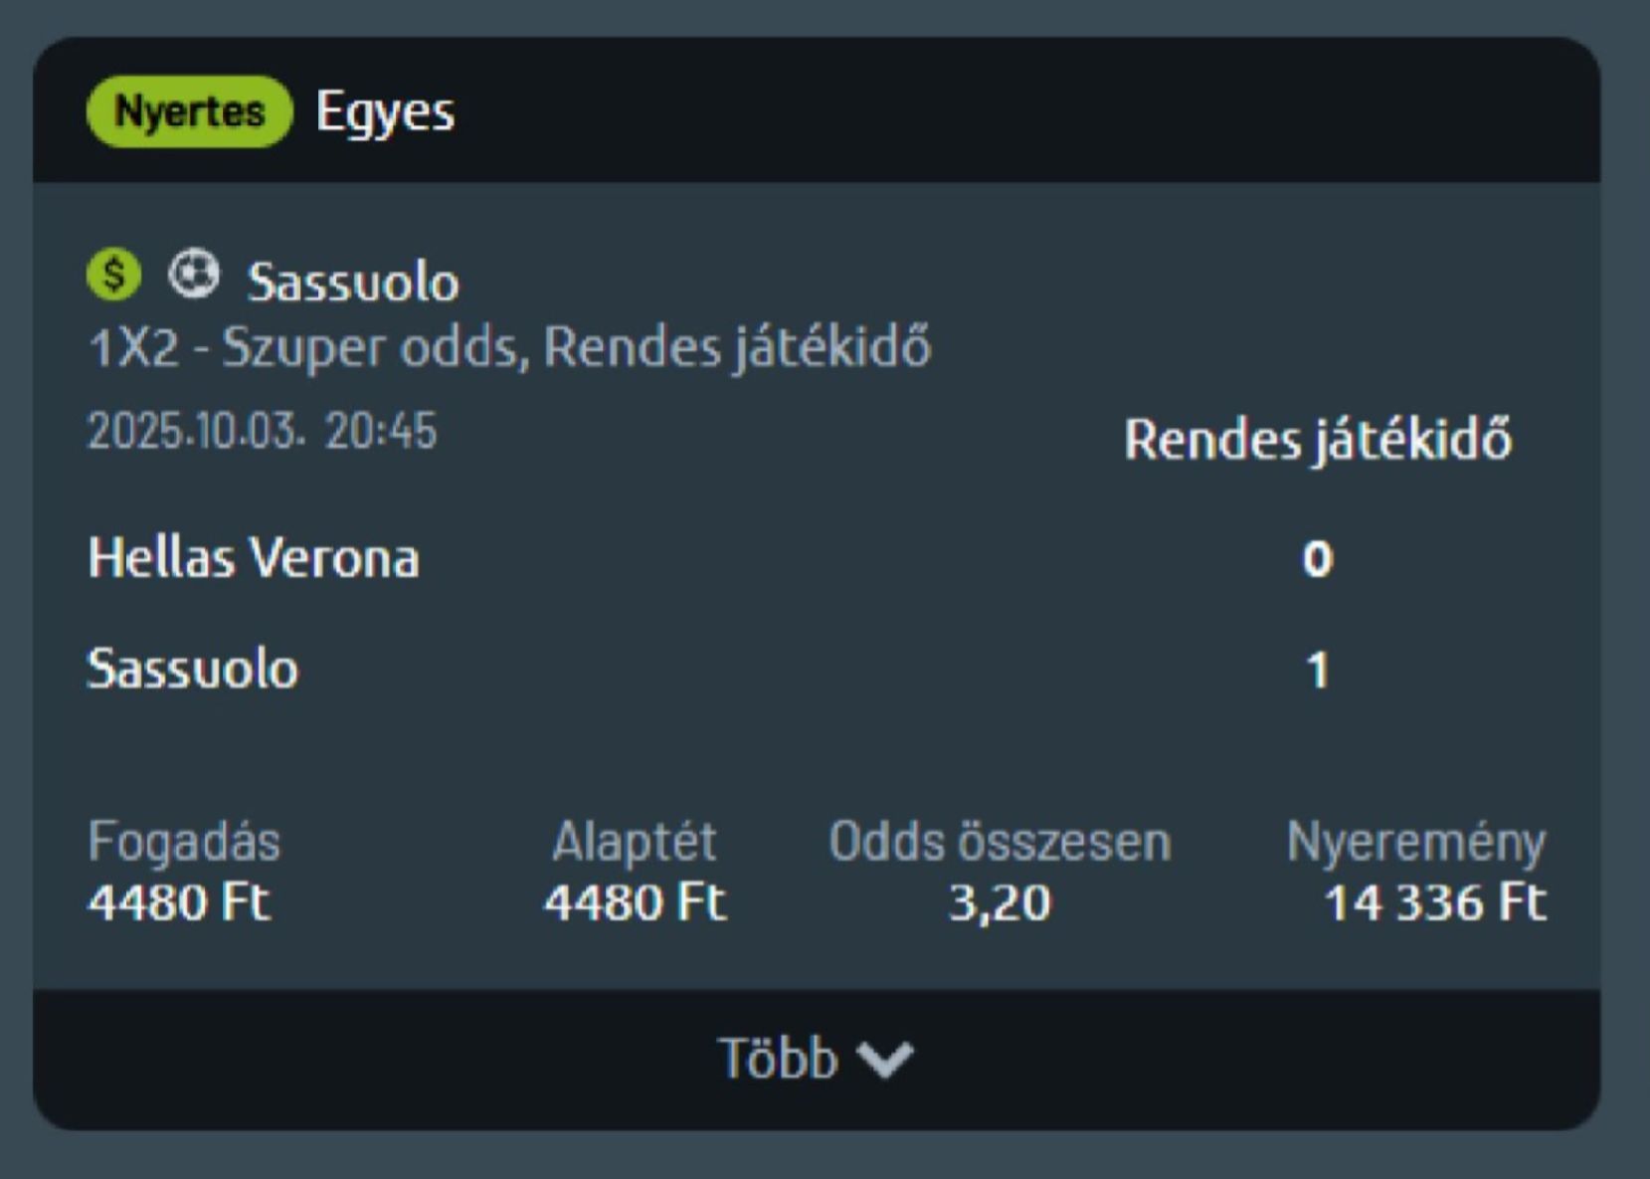This screenshot has height=1179, width=1650.
Task: Open the Hellas Verona team row
Action: tap(254, 557)
